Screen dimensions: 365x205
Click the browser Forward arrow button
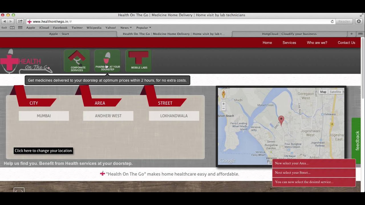(11, 21)
